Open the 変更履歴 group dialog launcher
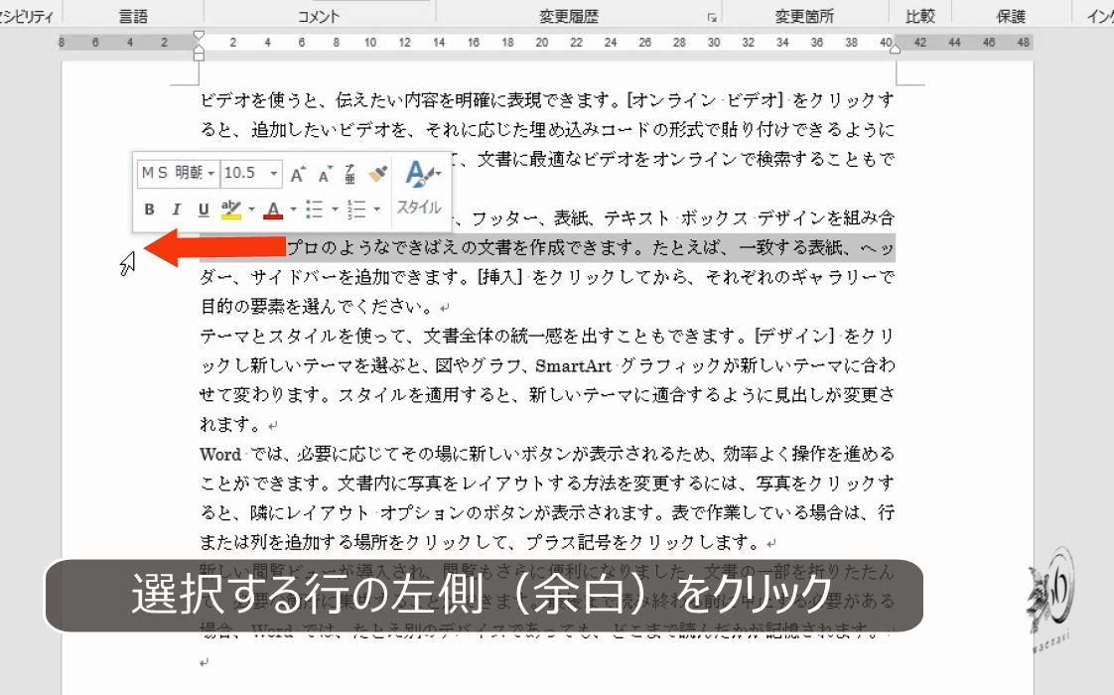Screen dimensions: 1114x695 pos(711,17)
